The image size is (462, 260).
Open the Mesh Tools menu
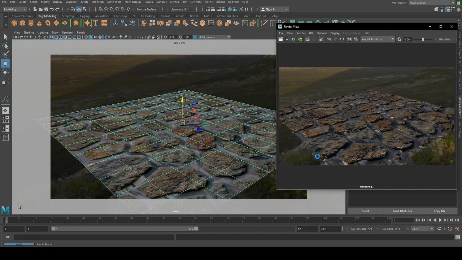114,2
